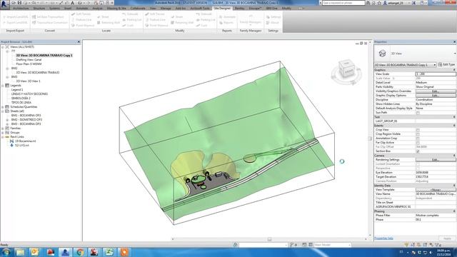Click the Apply button in Properties panel

tap(447, 238)
